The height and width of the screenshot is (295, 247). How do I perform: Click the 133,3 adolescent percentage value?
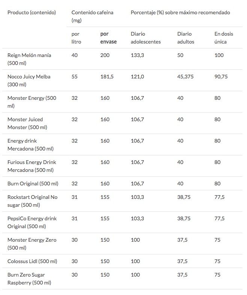pos(137,55)
